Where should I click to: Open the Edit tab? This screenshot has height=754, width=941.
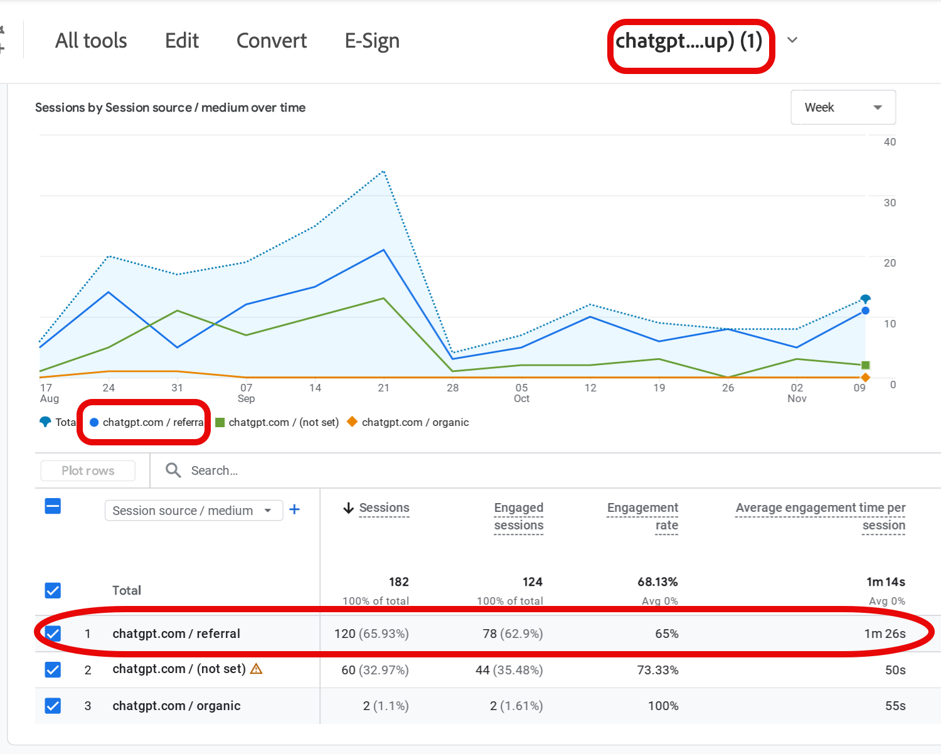click(x=182, y=41)
